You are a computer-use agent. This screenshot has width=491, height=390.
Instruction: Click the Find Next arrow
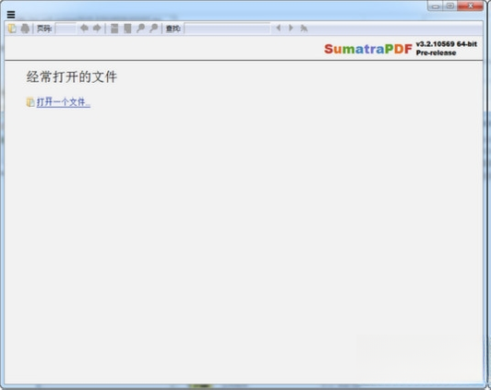click(x=291, y=29)
